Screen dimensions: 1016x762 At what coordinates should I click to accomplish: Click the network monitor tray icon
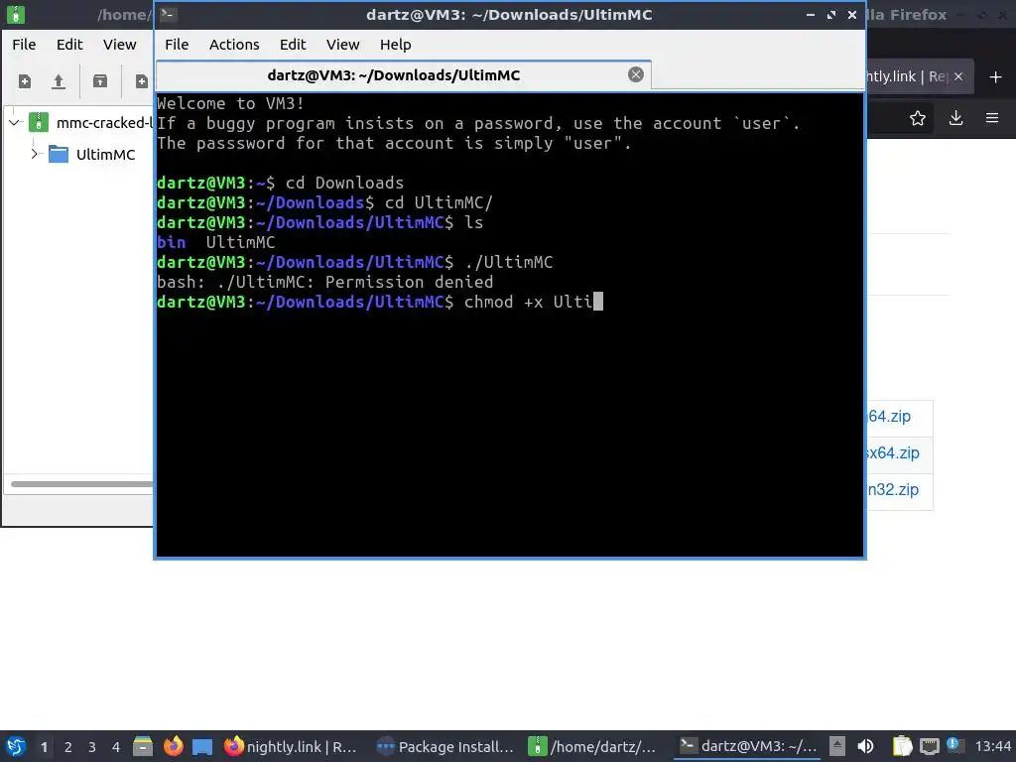[x=929, y=746]
